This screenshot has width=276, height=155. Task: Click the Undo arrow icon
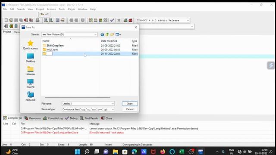[42, 14]
